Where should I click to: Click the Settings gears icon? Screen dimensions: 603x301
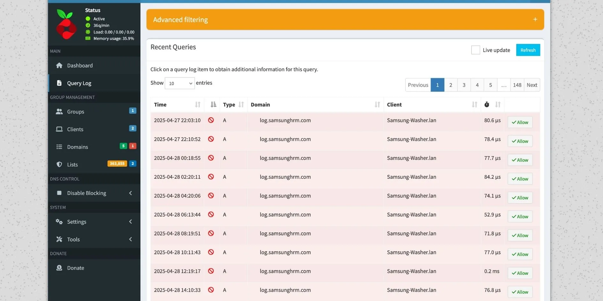point(59,221)
